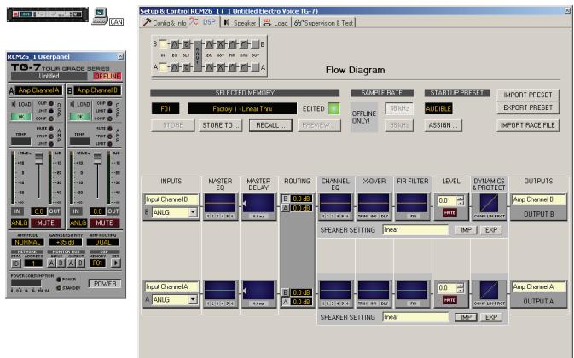Toggle OUT meter button on Userpanel channel A
Viewport: 574px width, 358px height.
coord(55,211)
